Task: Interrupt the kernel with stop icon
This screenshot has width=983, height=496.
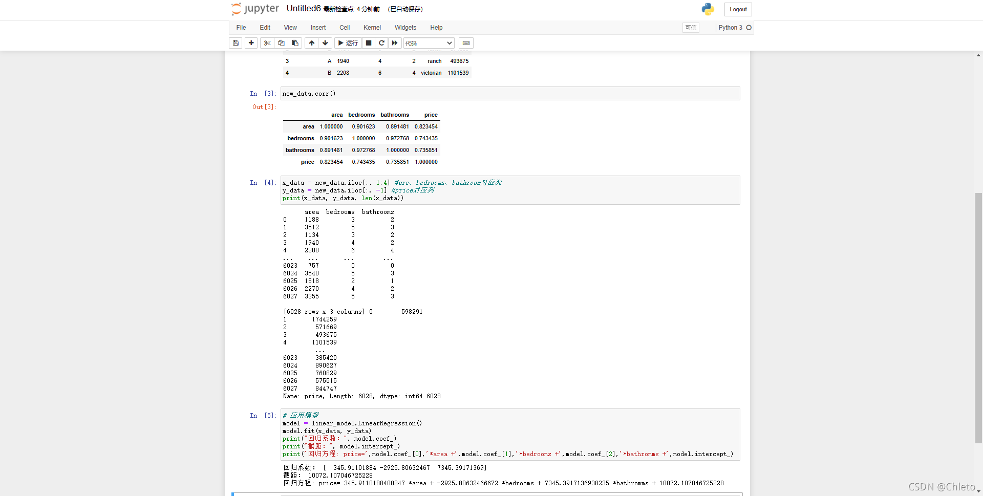Action: tap(369, 43)
